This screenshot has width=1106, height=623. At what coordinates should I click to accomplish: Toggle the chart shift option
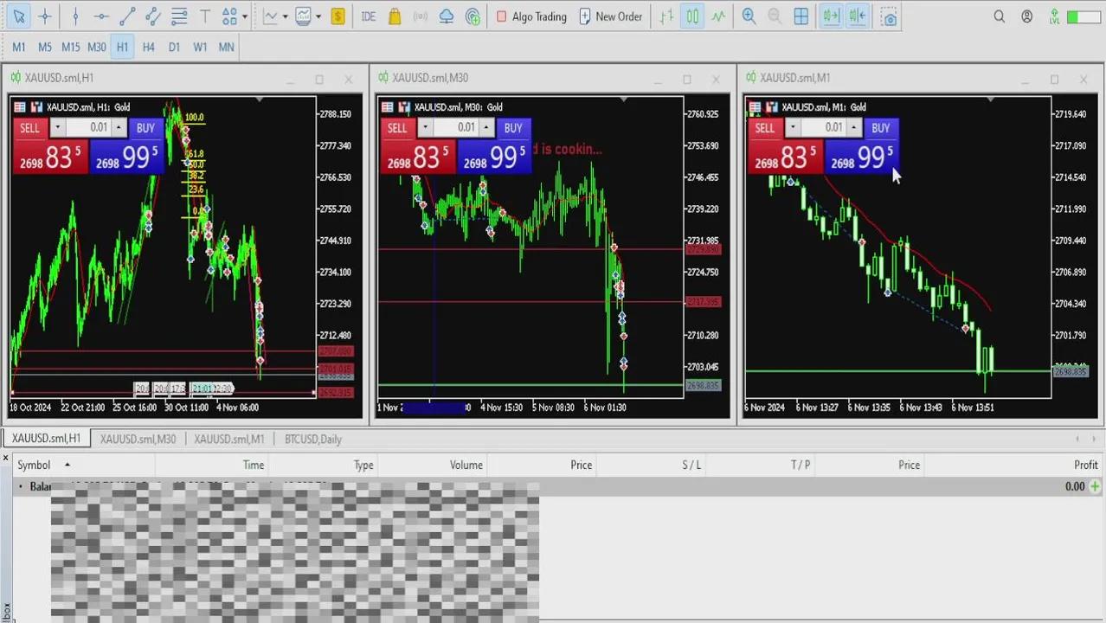[x=857, y=16]
